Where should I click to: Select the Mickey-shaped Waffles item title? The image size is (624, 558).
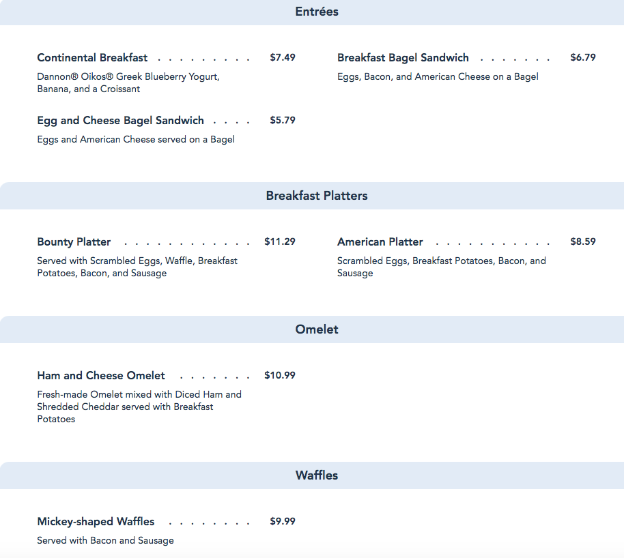coord(96,522)
